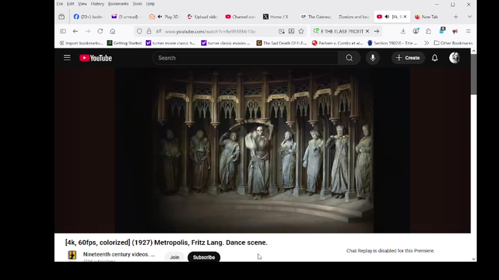The width and height of the screenshot is (499, 280).
Task: Open the Help menu
Action: tap(150, 4)
